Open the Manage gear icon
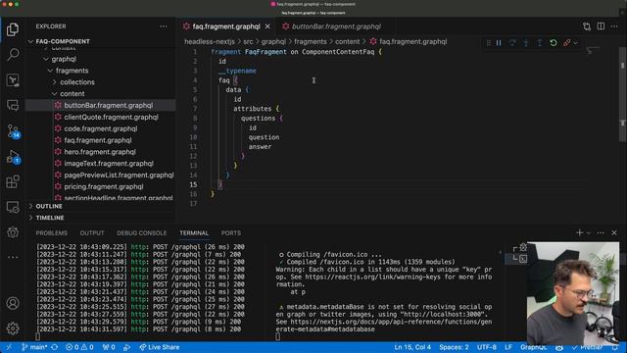Image resolution: width=627 pixels, height=353 pixels. (13, 328)
